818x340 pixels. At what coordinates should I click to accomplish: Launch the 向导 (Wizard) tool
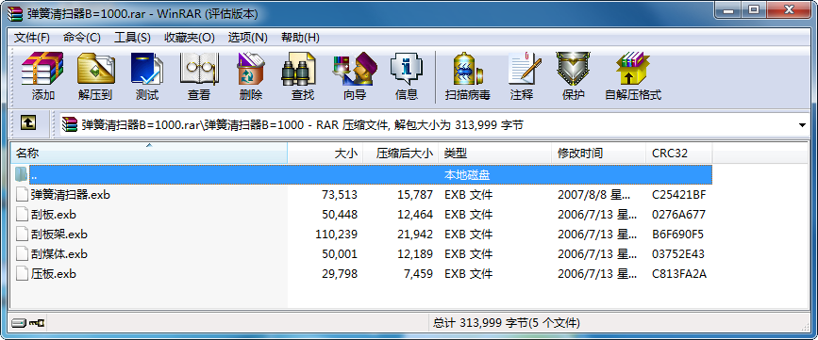pos(355,69)
